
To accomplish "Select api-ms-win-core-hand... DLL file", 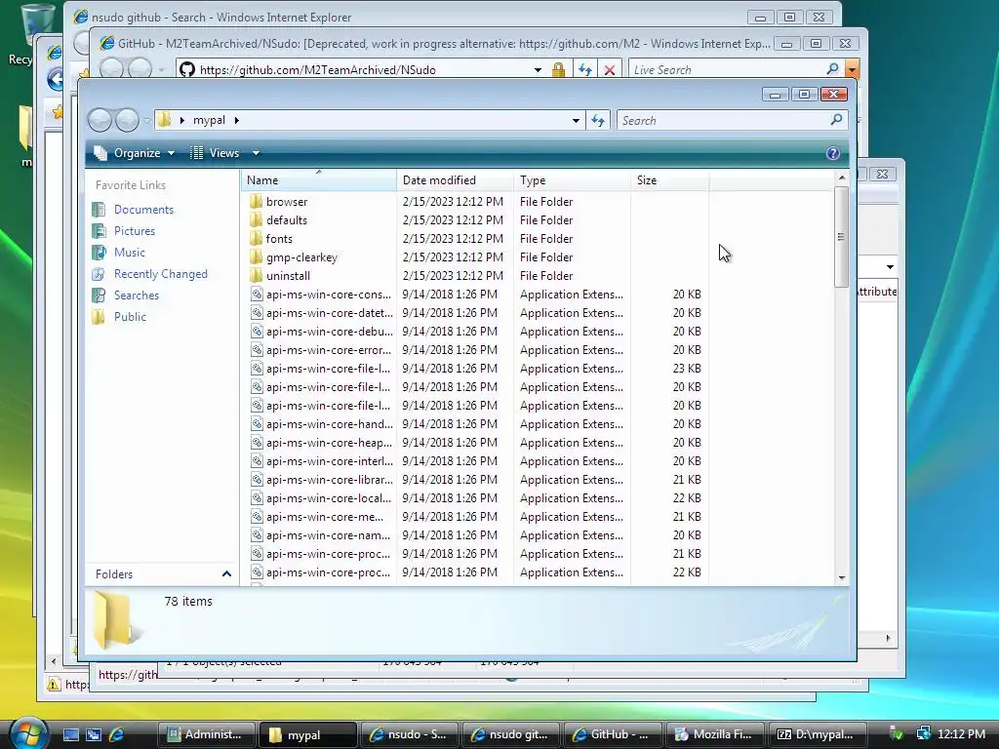I will tap(329, 424).
